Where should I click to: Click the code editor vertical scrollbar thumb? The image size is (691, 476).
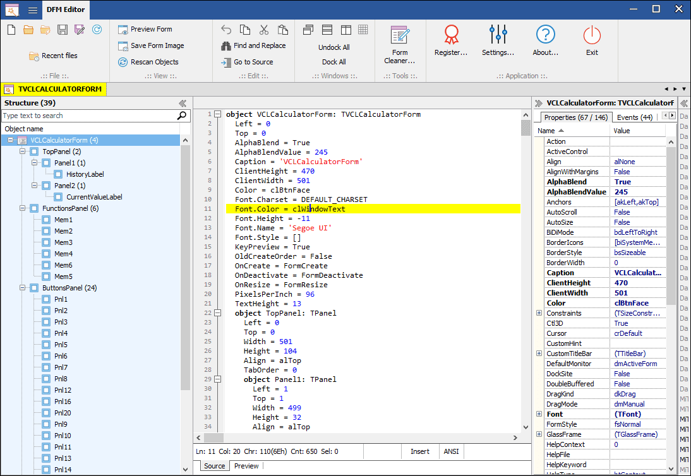point(526,128)
